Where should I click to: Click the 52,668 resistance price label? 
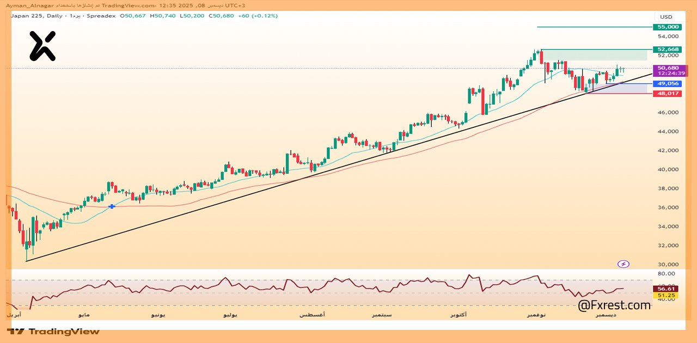(x=669, y=49)
